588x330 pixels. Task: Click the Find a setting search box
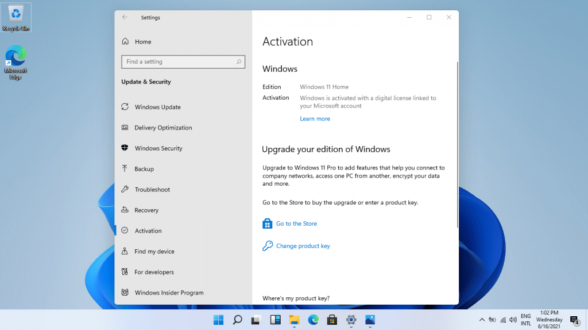point(179,62)
